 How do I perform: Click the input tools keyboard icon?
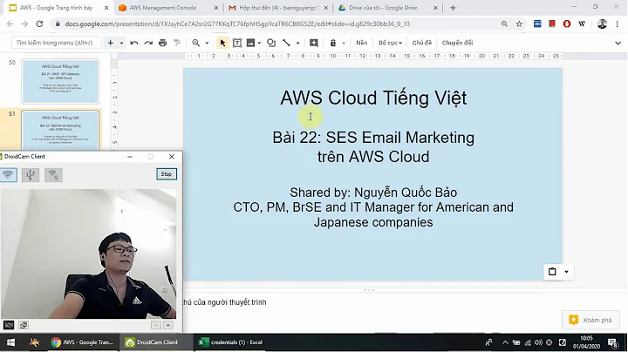coord(333,43)
